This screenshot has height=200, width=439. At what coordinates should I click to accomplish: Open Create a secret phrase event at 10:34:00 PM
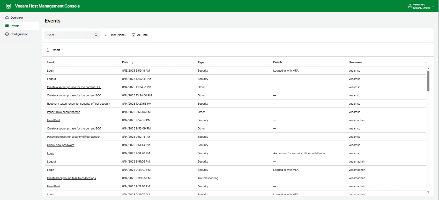[74, 95]
